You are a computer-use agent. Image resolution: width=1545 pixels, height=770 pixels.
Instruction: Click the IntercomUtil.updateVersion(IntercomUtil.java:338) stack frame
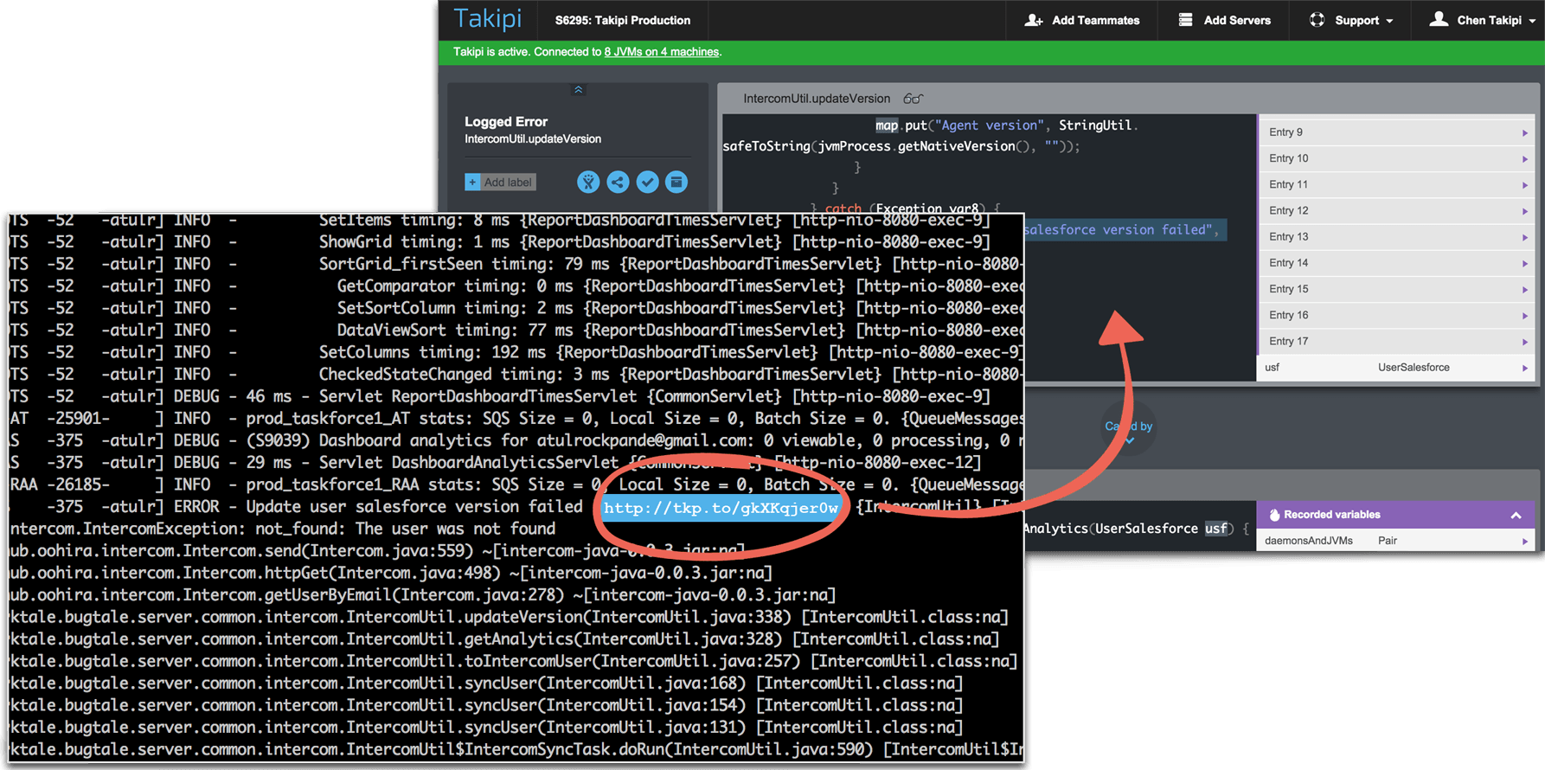509,617
